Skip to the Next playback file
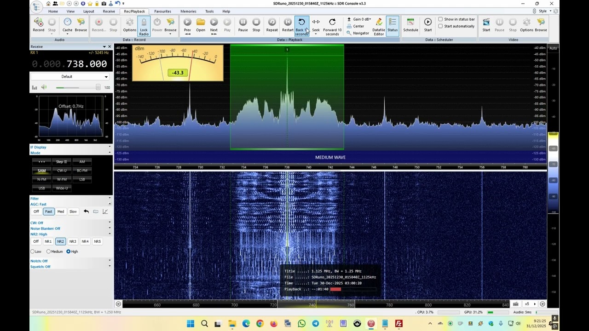 tap(214, 27)
